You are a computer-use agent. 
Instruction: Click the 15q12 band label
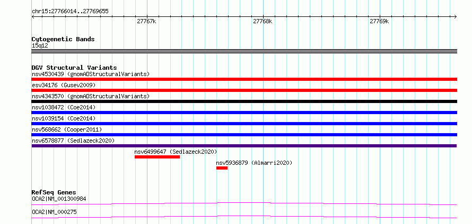point(40,46)
